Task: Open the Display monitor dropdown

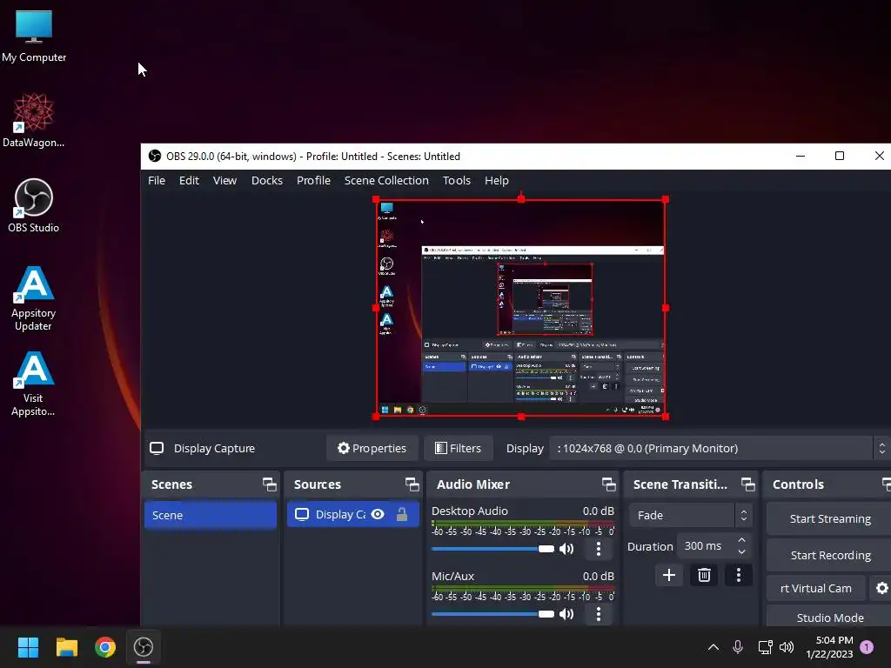Action: pos(719,448)
